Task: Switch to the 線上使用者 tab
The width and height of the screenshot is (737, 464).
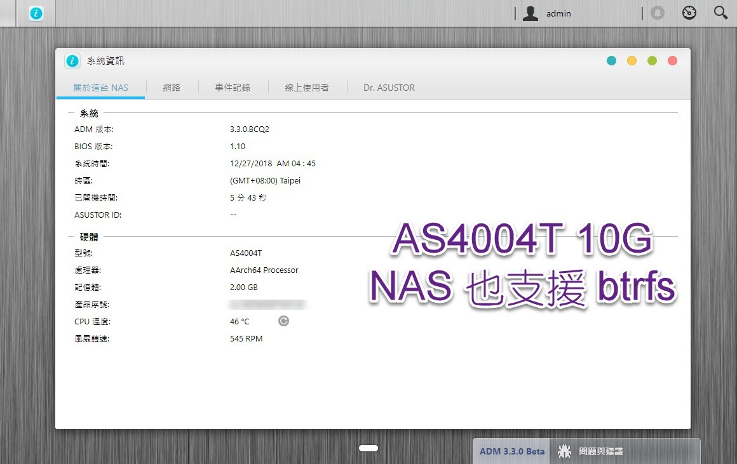Action: 307,88
